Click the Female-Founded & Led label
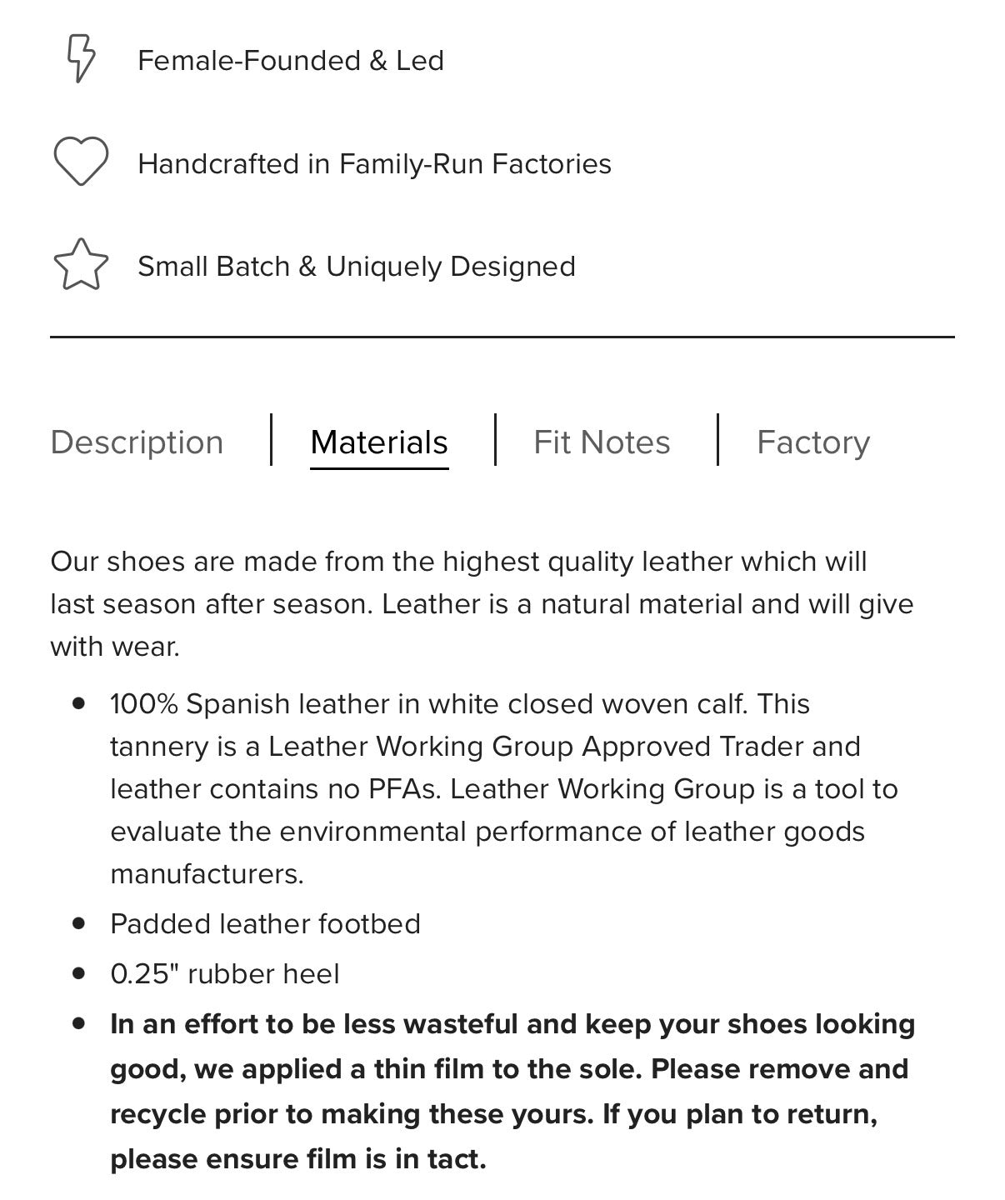1005x1200 pixels. pos(291,61)
